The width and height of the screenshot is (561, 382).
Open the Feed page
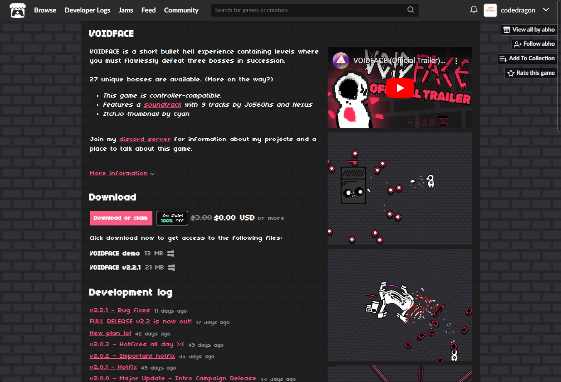(148, 10)
